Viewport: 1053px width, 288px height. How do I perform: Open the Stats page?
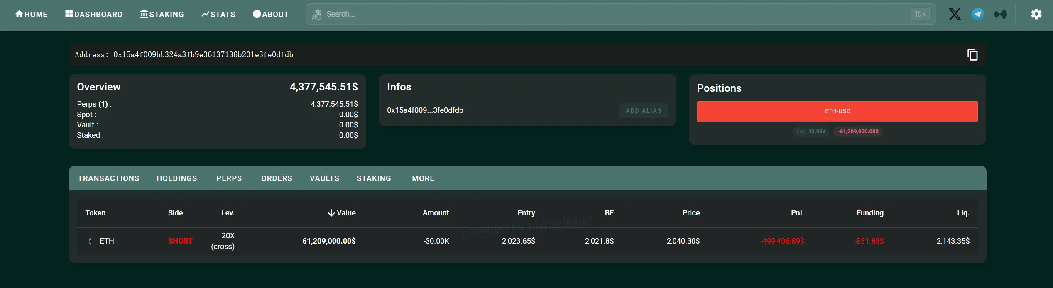218,14
